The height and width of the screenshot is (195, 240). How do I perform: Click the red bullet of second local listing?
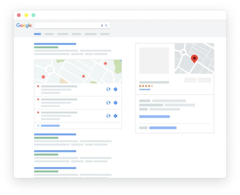[38, 99]
